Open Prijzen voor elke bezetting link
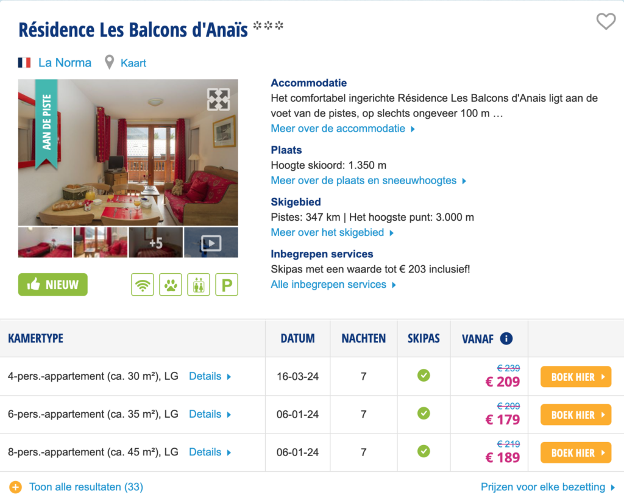This screenshot has height=503, width=624. coord(548,487)
